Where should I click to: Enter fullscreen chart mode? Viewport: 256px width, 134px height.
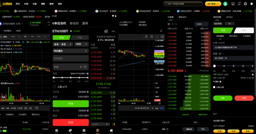157,36
